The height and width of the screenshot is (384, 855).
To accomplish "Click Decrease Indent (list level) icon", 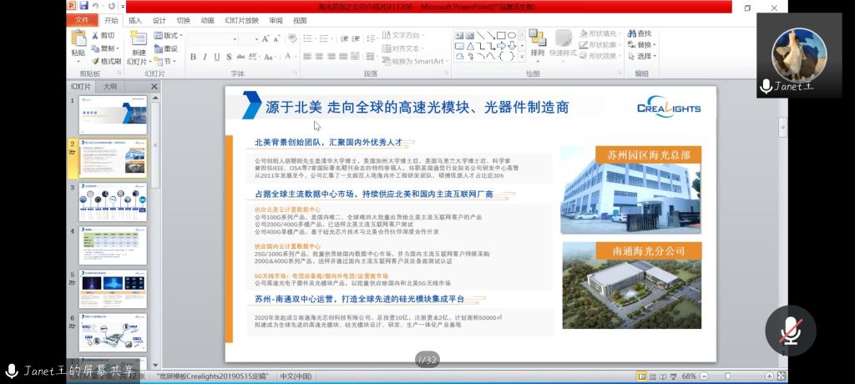I will (x=345, y=38).
